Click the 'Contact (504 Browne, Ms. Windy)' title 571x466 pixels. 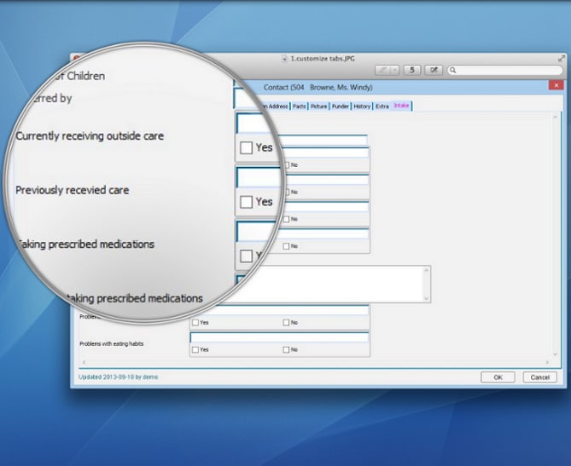pyautogui.click(x=318, y=87)
